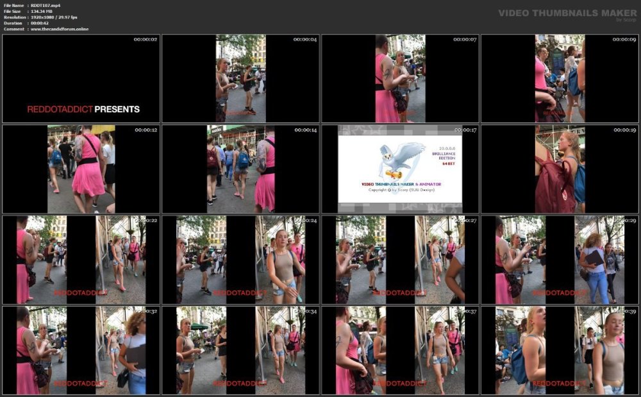Image resolution: width=641 pixels, height=397 pixels.
Task: Open the 00:00:17 owl splash frame
Action: click(400, 169)
